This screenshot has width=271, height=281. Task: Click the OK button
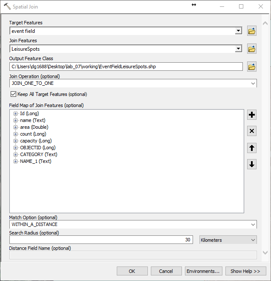pyautogui.click(x=132, y=271)
